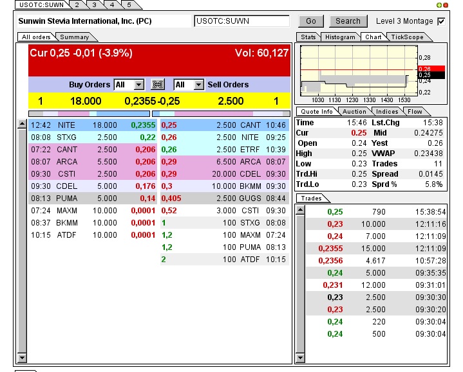Click the sell-side depth color bar
The height and width of the screenshot is (372, 463).
221,114
